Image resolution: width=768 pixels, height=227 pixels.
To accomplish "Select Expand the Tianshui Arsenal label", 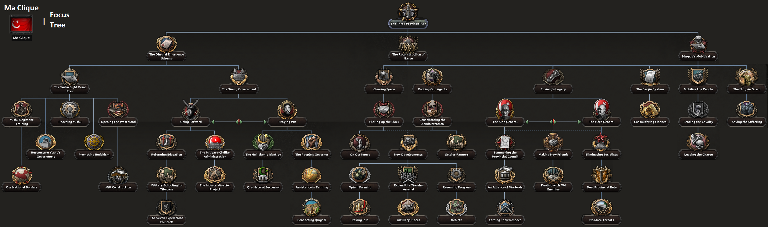I will pyautogui.click(x=408, y=187).
